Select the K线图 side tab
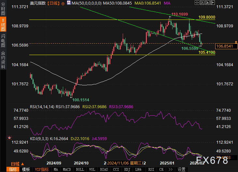 3,24
